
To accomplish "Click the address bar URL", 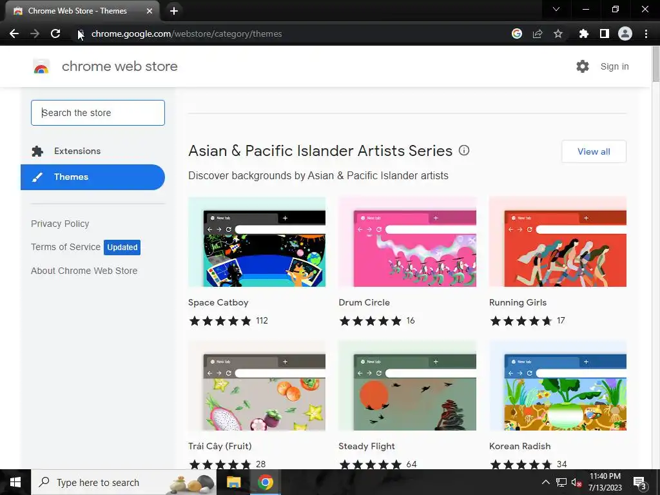I will (186, 34).
